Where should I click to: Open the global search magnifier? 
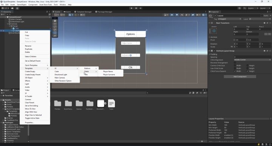pyautogui.click(x=244, y=8)
